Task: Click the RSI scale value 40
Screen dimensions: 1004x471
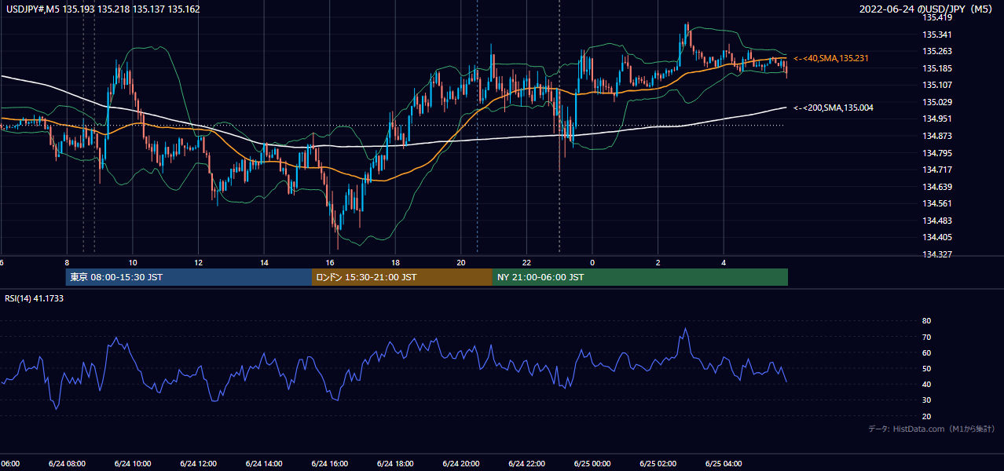Action: pyautogui.click(x=927, y=385)
